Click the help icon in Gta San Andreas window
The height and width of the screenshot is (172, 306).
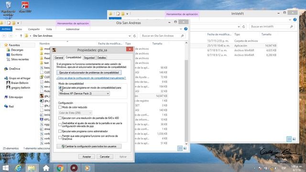[x=186, y=29]
